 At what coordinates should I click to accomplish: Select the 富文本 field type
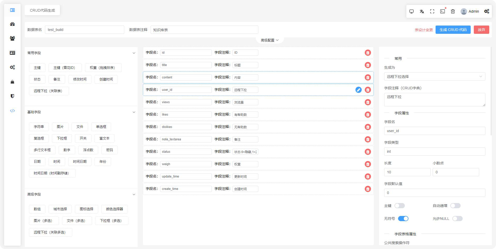(x=104, y=138)
